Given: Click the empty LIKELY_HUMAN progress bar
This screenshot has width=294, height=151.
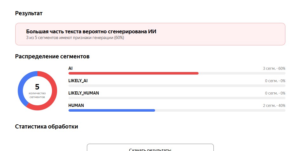Looking at the screenshot, I should [x=177, y=98].
